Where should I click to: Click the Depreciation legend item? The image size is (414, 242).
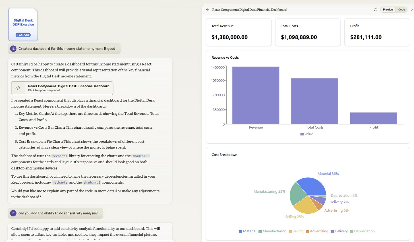[362, 231]
